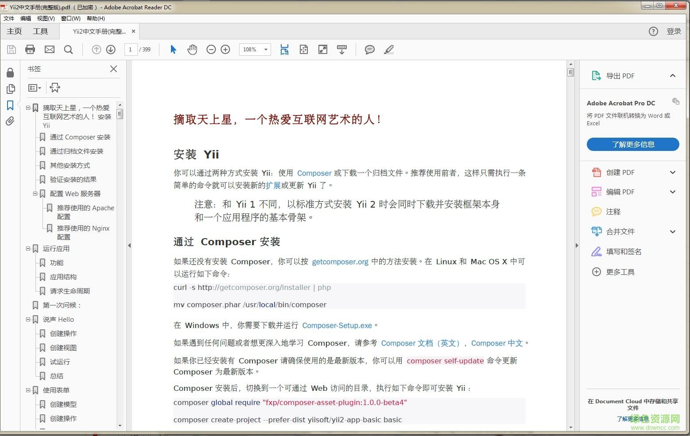Follow the getcomposer.org link
690x436 pixels.
[x=340, y=262]
